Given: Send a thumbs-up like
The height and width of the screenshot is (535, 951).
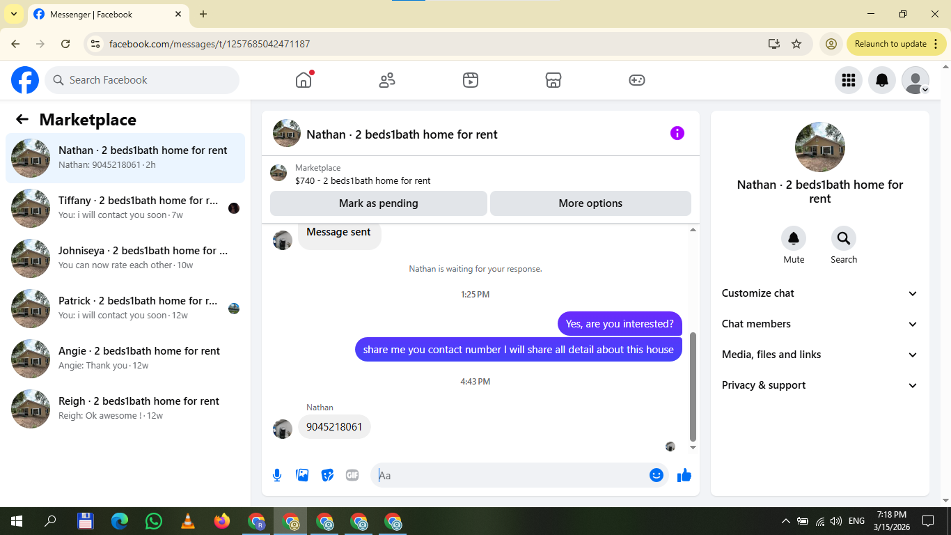Looking at the screenshot, I should (x=684, y=475).
